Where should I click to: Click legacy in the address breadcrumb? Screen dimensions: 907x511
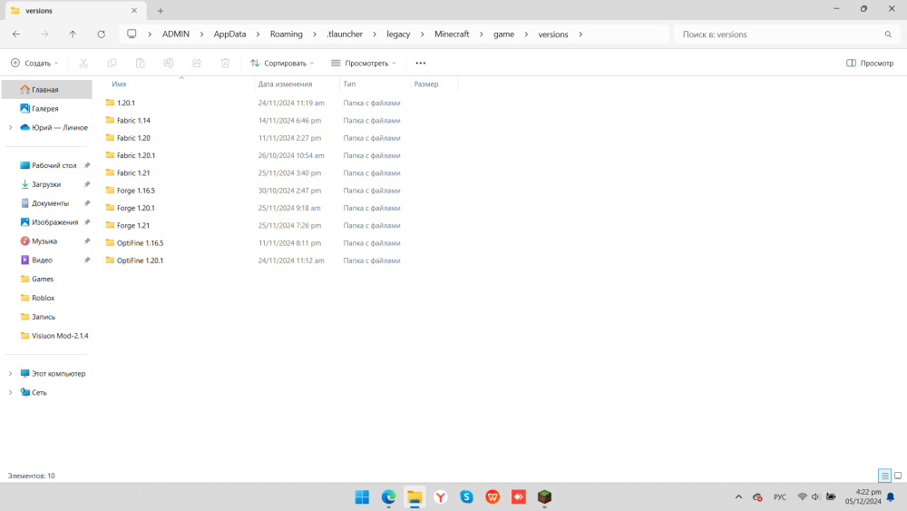pyautogui.click(x=398, y=34)
